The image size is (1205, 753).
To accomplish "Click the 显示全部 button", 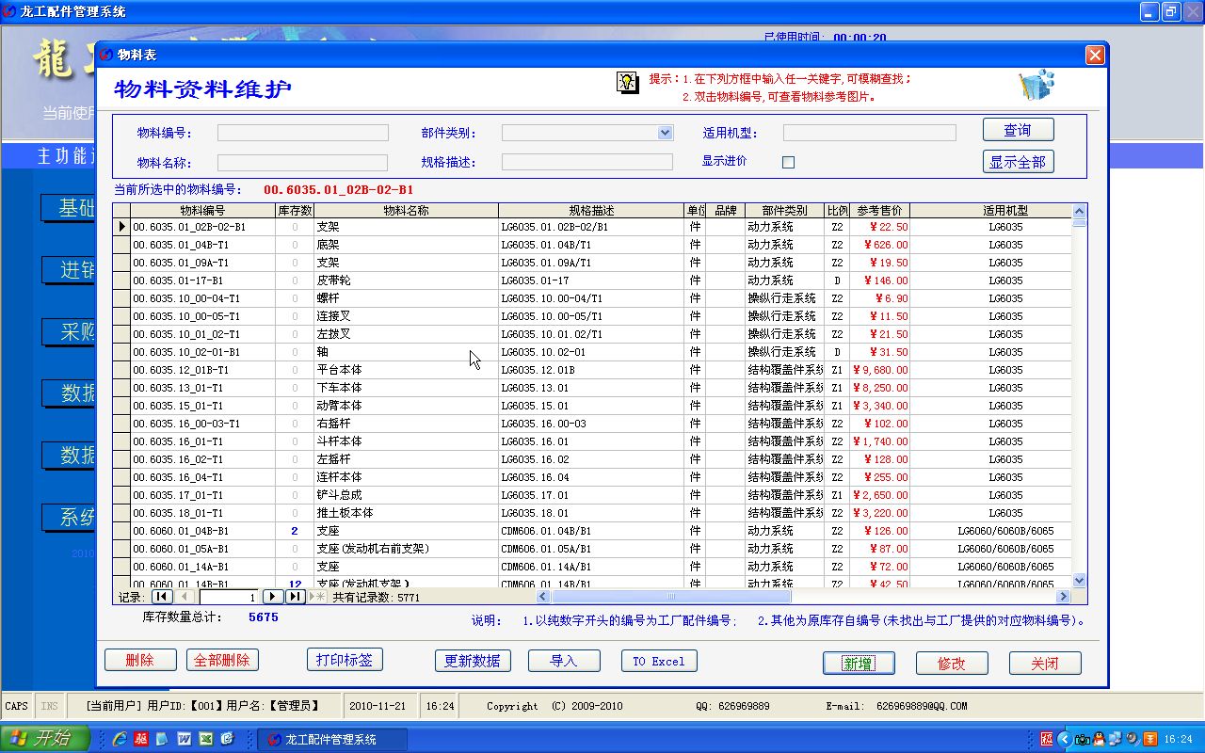I will click(x=1018, y=162).
